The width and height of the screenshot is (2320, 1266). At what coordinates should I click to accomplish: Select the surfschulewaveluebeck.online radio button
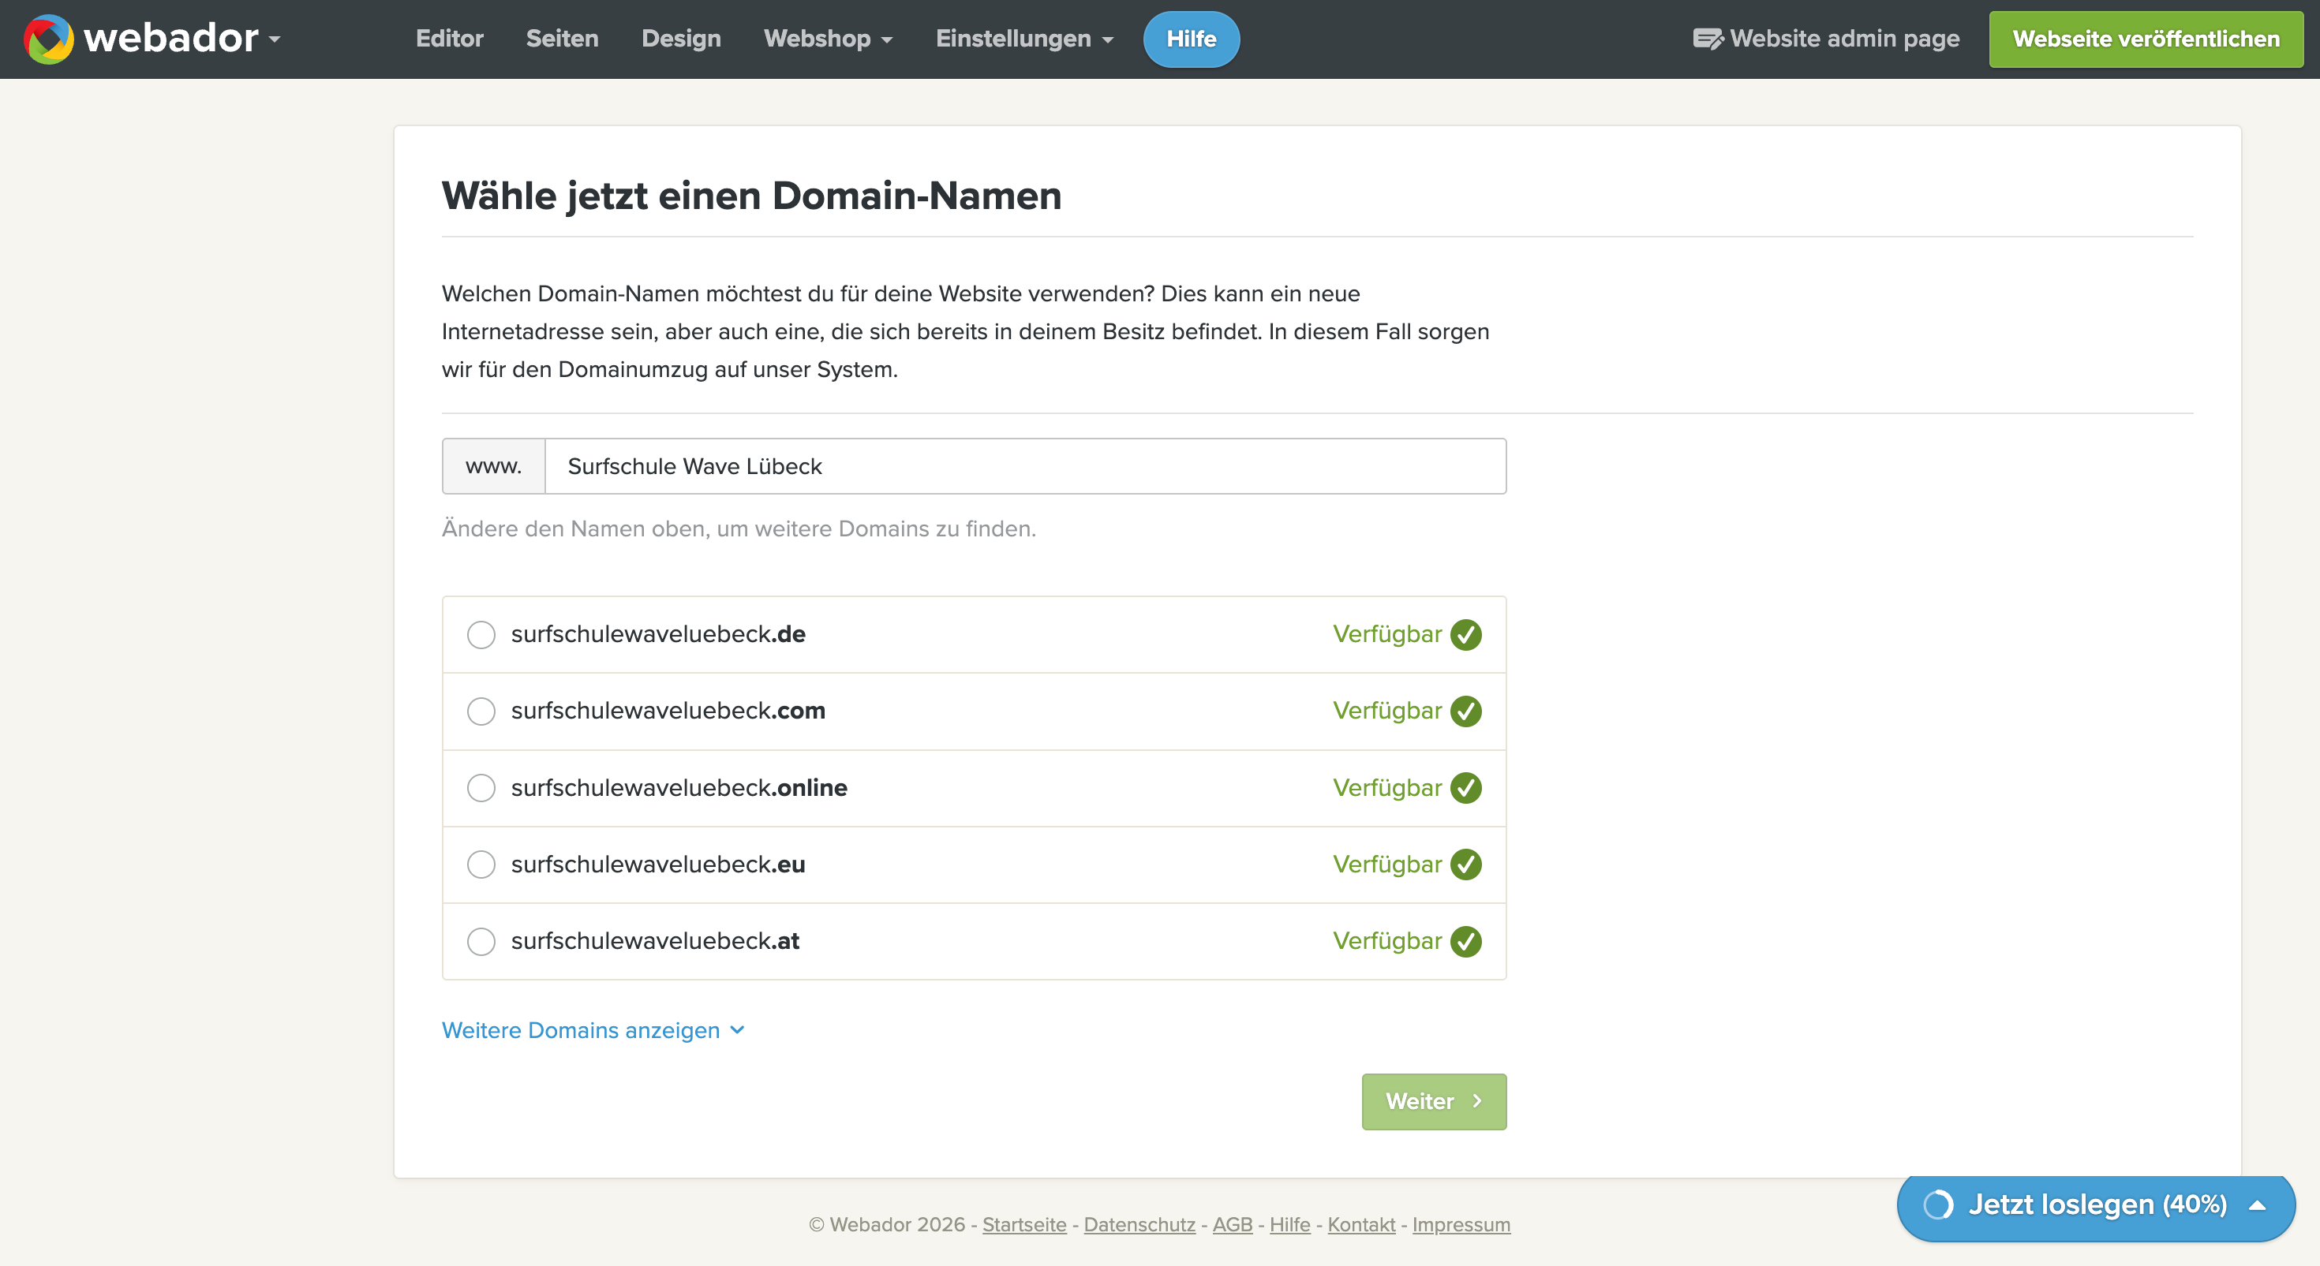pos(481,788)
